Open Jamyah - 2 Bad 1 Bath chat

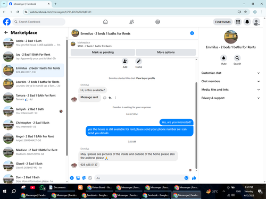pyautogui.click(x=33, y=111)
